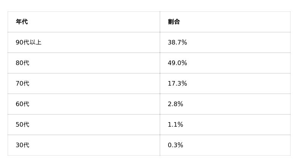Viewport: 305px width, 167px height.
Task: Select the 70代 cell
Action: tap(22, 84)
